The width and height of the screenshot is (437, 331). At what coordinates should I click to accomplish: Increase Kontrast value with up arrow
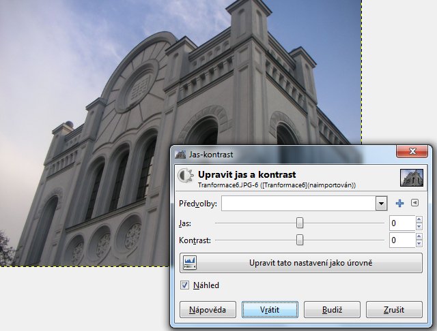click(x=419, y=236)
